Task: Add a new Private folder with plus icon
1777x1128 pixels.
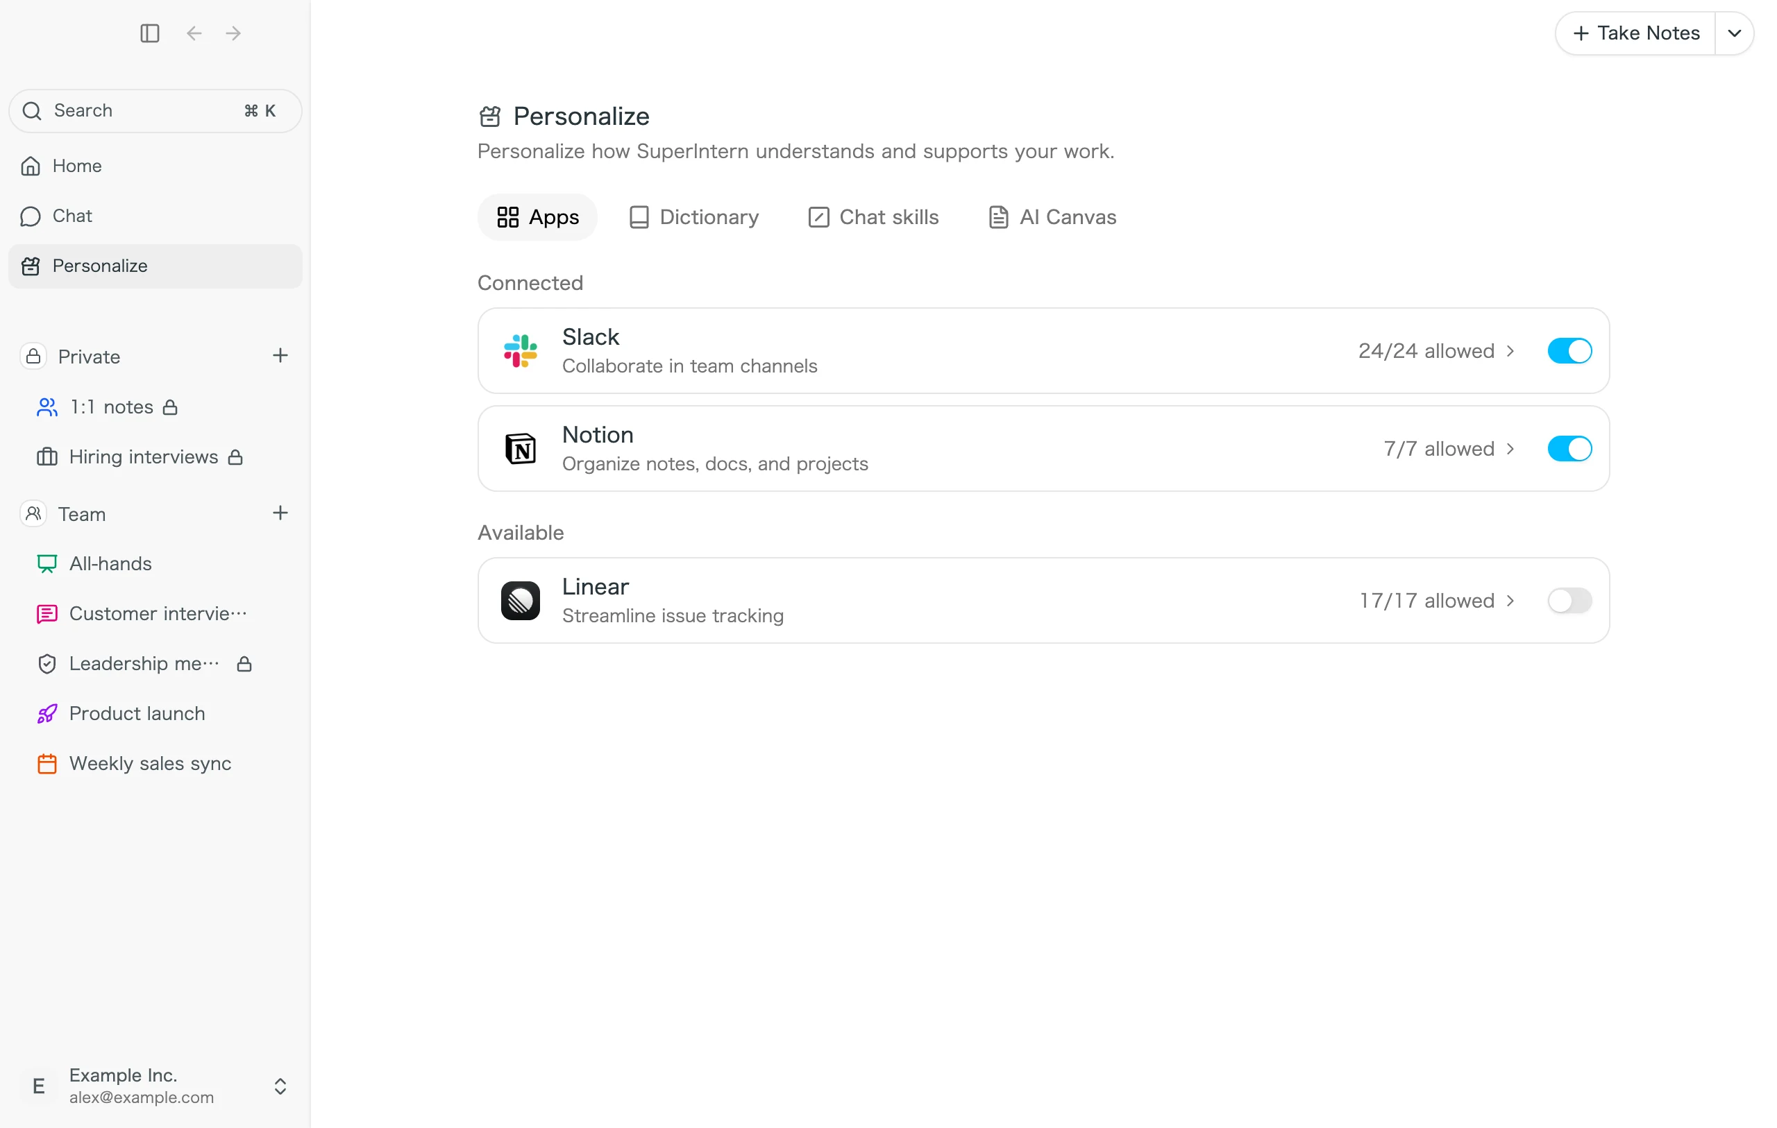Action: click(x=280, y=356)
